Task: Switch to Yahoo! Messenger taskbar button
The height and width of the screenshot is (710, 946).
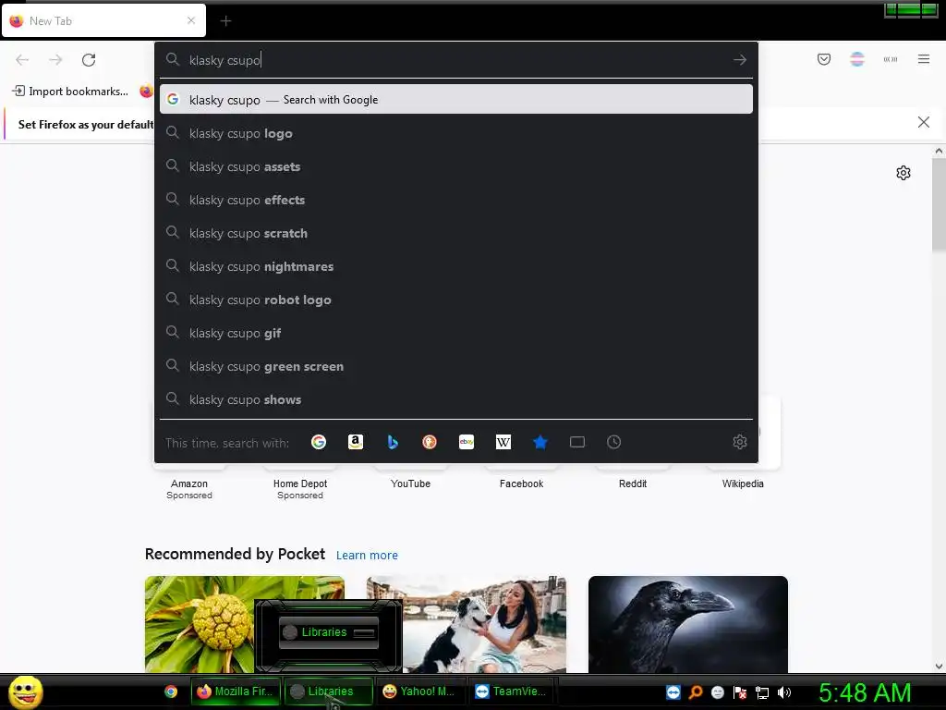Action: click(420, 692)
